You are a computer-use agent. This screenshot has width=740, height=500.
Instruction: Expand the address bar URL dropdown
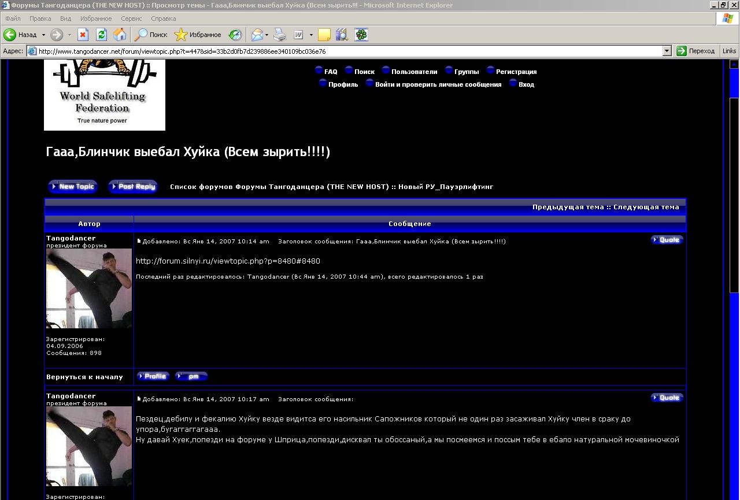click(667, 51)
